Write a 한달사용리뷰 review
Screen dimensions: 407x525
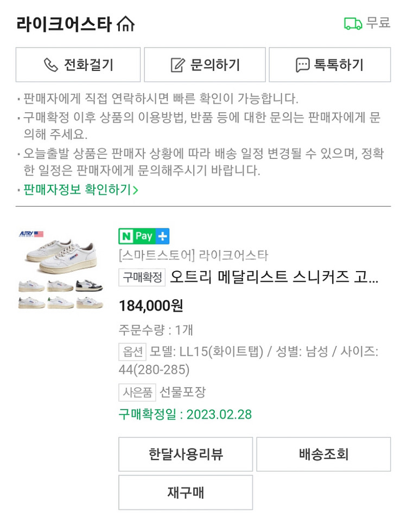[x=186, y=454]
